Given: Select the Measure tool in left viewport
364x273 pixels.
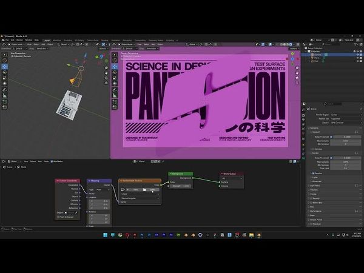Looking at the screenshot, I should (5, 95).
